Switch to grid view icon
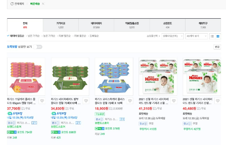Image resolution: width=226 pixels, height=145 pixels. tap(218, 36)
